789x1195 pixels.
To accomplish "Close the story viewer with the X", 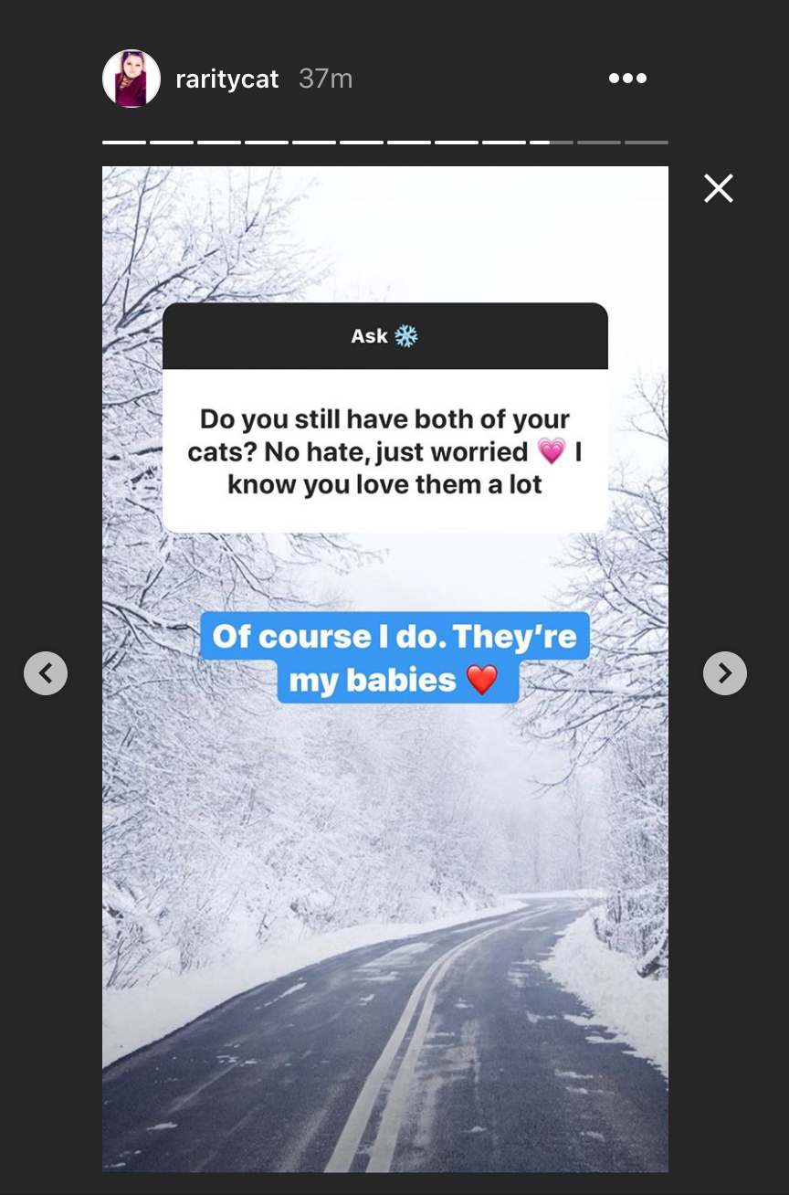I will pyautogui.click(x=719, y=188).
